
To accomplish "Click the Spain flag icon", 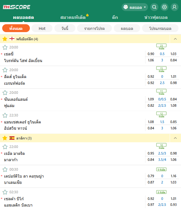I will 12,138.
